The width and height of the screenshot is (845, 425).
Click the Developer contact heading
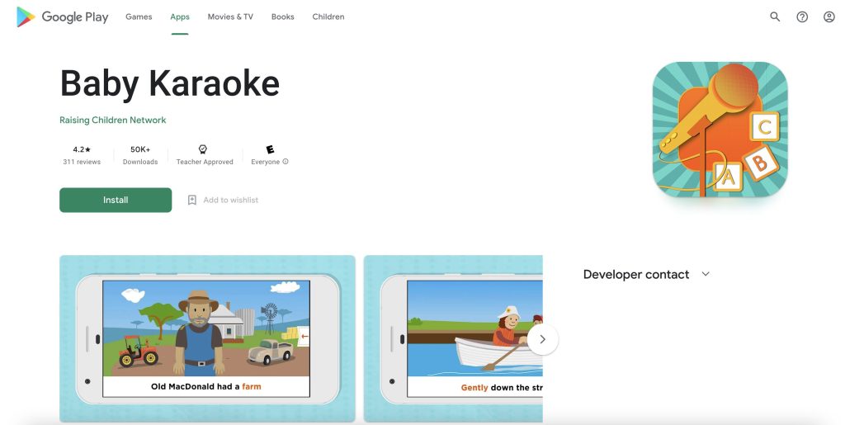pos(636,274)
